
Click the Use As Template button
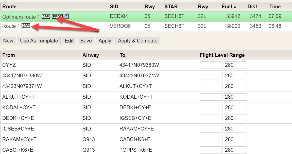(39, 41)
